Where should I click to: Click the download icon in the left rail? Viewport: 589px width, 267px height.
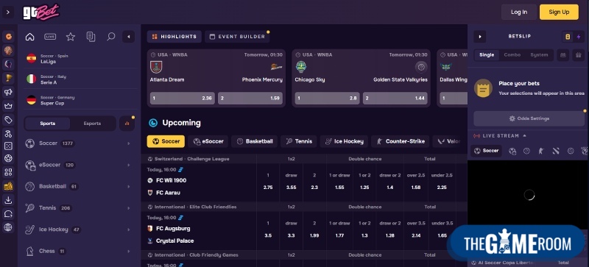click(x=8, y=200)
